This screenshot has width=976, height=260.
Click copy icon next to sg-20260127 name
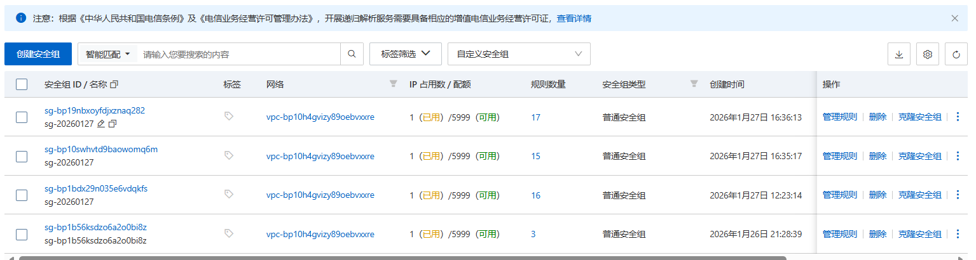click(113, 124)
